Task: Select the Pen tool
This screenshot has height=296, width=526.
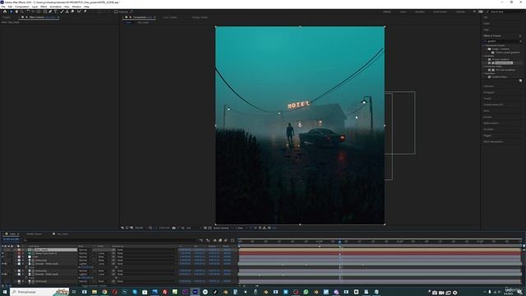Action: [50, 12]
